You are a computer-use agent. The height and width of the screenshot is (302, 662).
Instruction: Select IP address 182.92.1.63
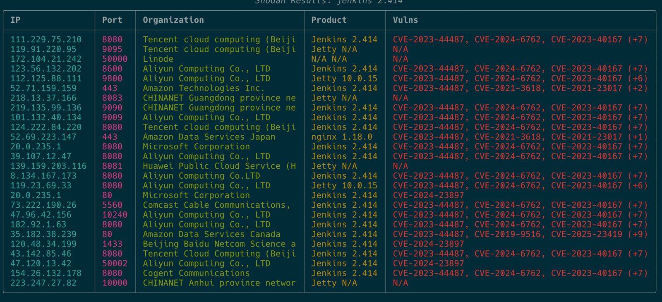click(38, 224)
